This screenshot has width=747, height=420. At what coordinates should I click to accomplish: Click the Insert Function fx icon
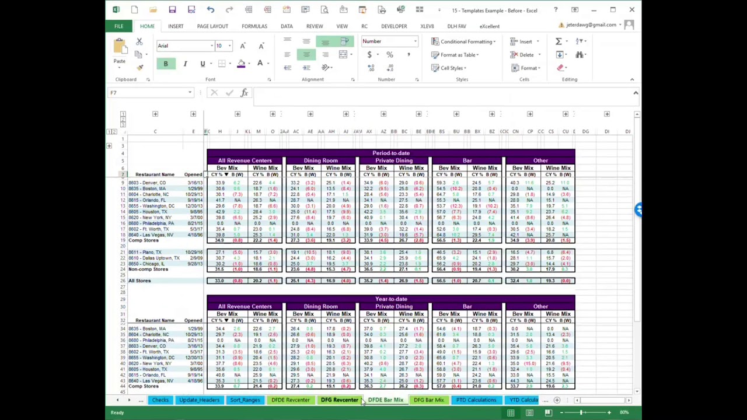pyautogui.click(x=244, y=93)
